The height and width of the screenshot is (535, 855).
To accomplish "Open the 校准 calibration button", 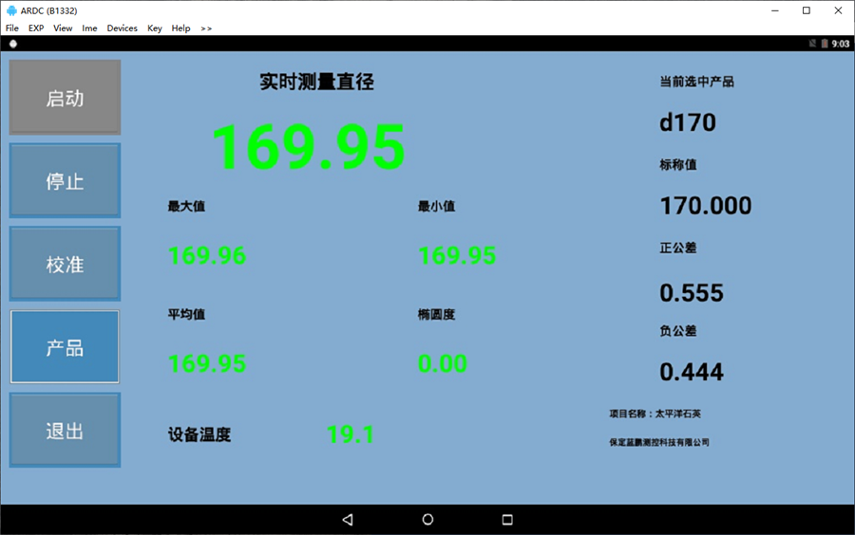I will (65, 264).
